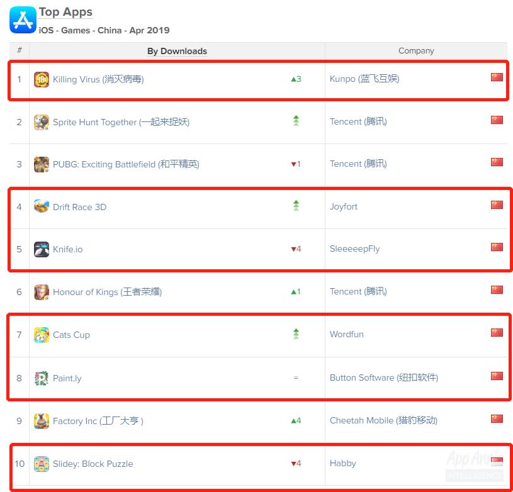Click new-entry arrow icon for Sprite Hunt Together

296,121
